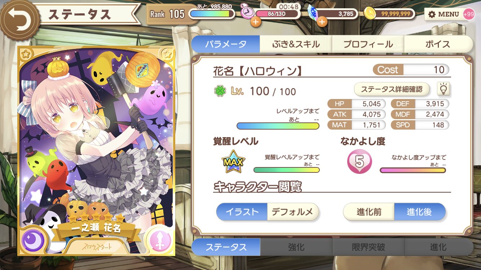Tap the lightbulb hint icon

(444, 89)
